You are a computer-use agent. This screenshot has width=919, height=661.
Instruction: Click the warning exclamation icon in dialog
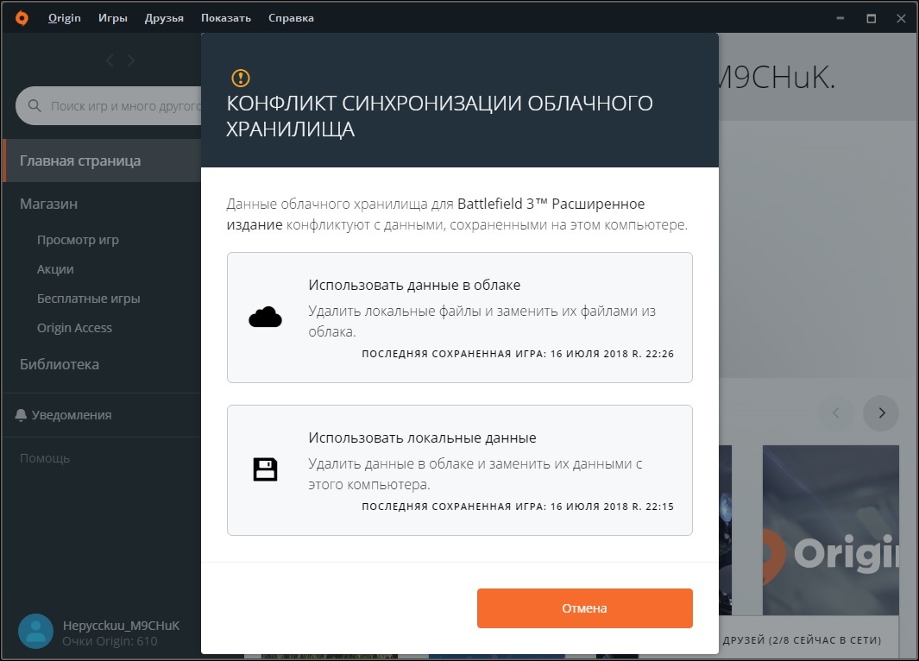point(240,78)
